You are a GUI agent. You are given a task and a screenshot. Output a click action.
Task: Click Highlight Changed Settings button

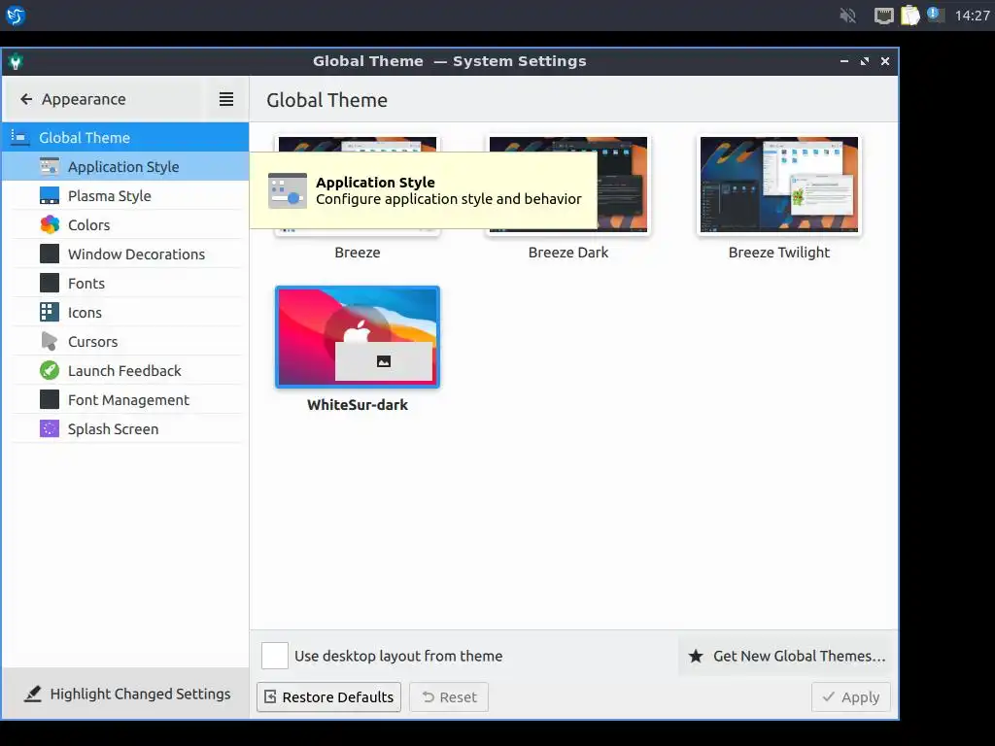127,694
